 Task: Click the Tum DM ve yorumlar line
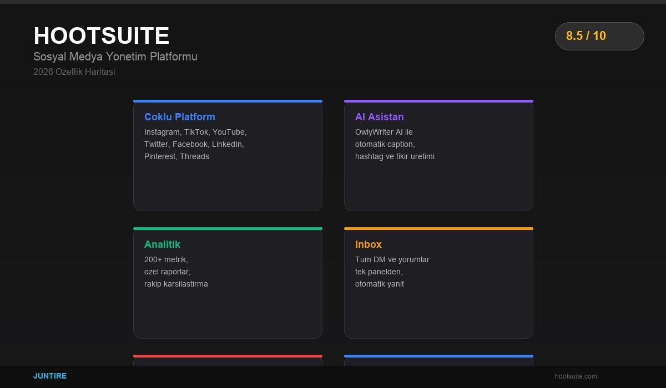[392, 259]
